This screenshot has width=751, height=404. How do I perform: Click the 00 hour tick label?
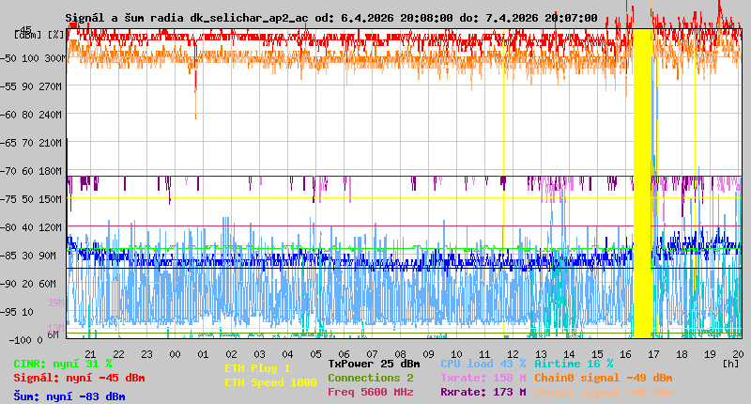pos(175,354)
